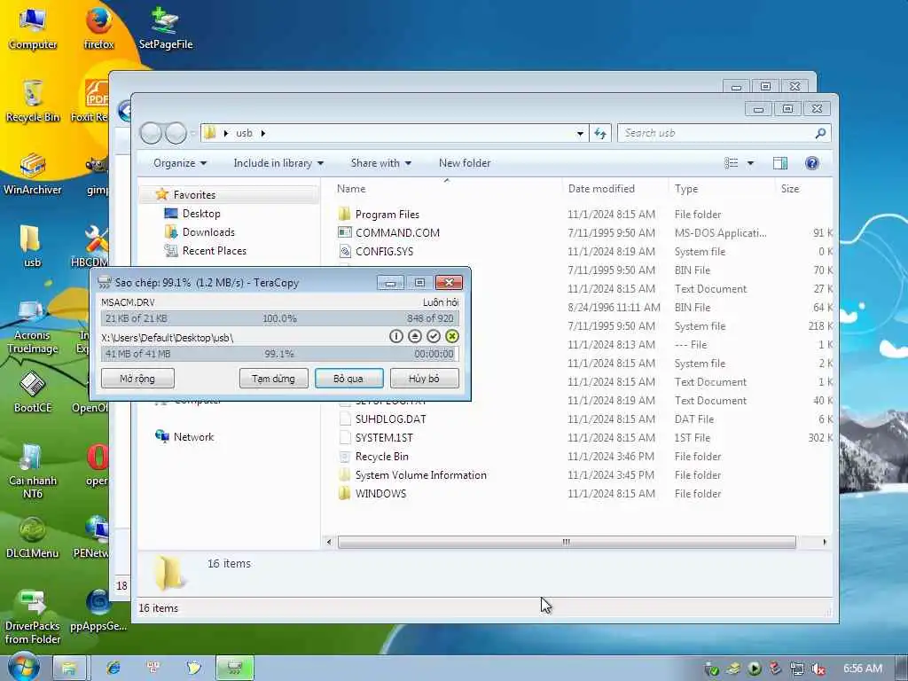Open DriverPacks from Folder shortcut
The height and width of the screenshot is (681, 908).
point(33,617)
